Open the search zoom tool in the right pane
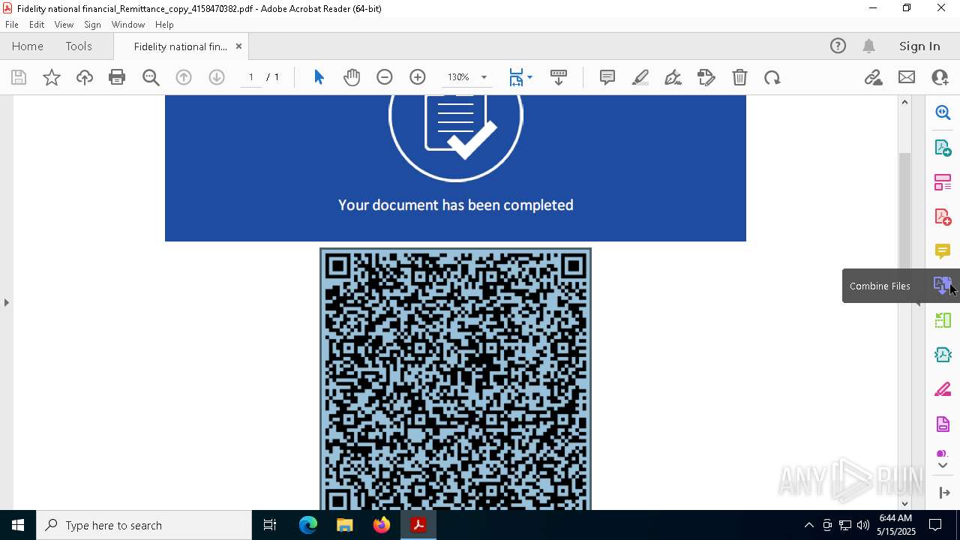This screenshot has width=960, height=540. [943, 112]
